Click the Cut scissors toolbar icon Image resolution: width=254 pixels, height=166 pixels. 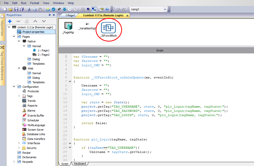[x=29, y=9]
